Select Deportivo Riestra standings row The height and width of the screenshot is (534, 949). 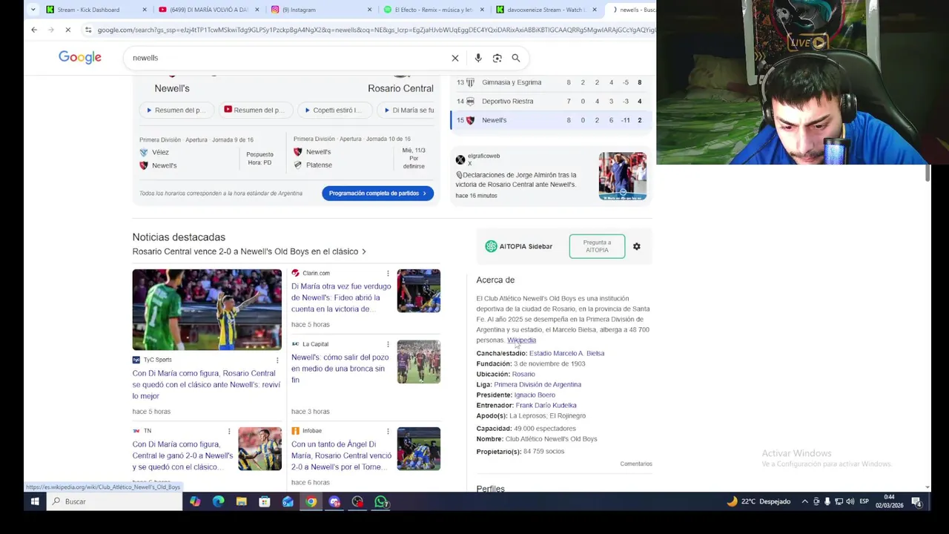point(550,101)
